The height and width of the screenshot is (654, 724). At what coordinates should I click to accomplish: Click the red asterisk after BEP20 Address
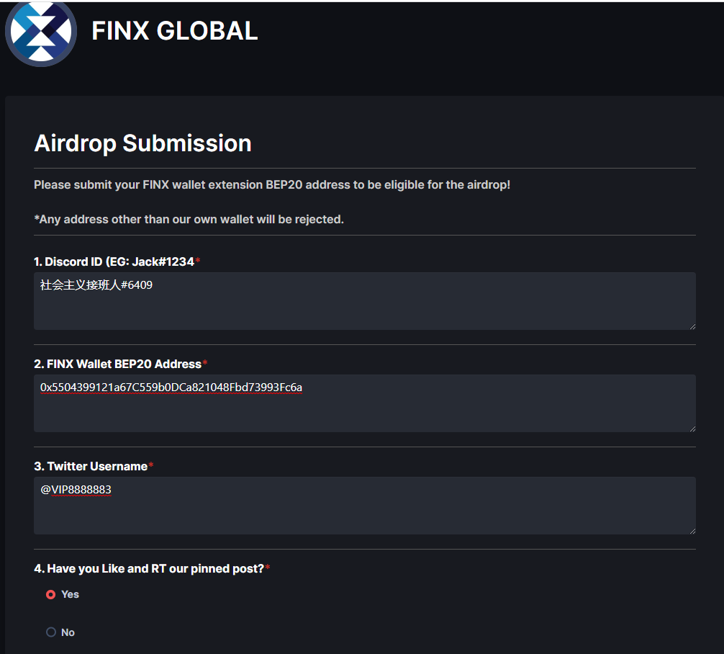coord(205,364)
